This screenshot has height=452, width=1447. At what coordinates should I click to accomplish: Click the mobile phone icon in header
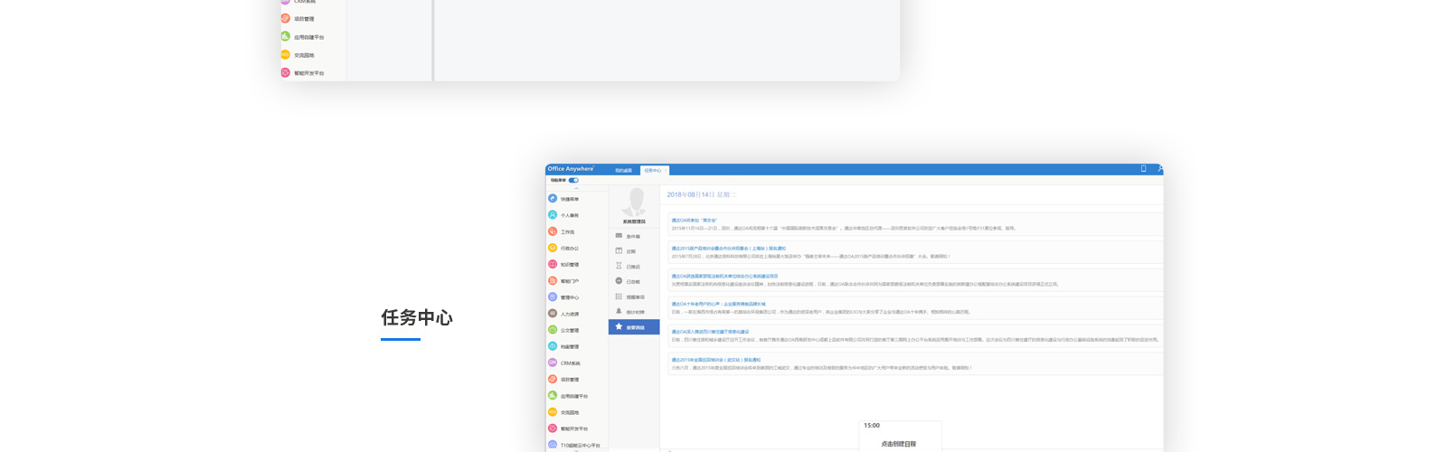pos(1143,169)
